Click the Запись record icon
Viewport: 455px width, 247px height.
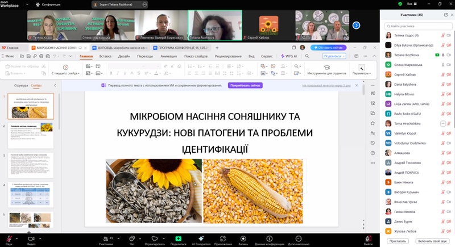[243, 238]
